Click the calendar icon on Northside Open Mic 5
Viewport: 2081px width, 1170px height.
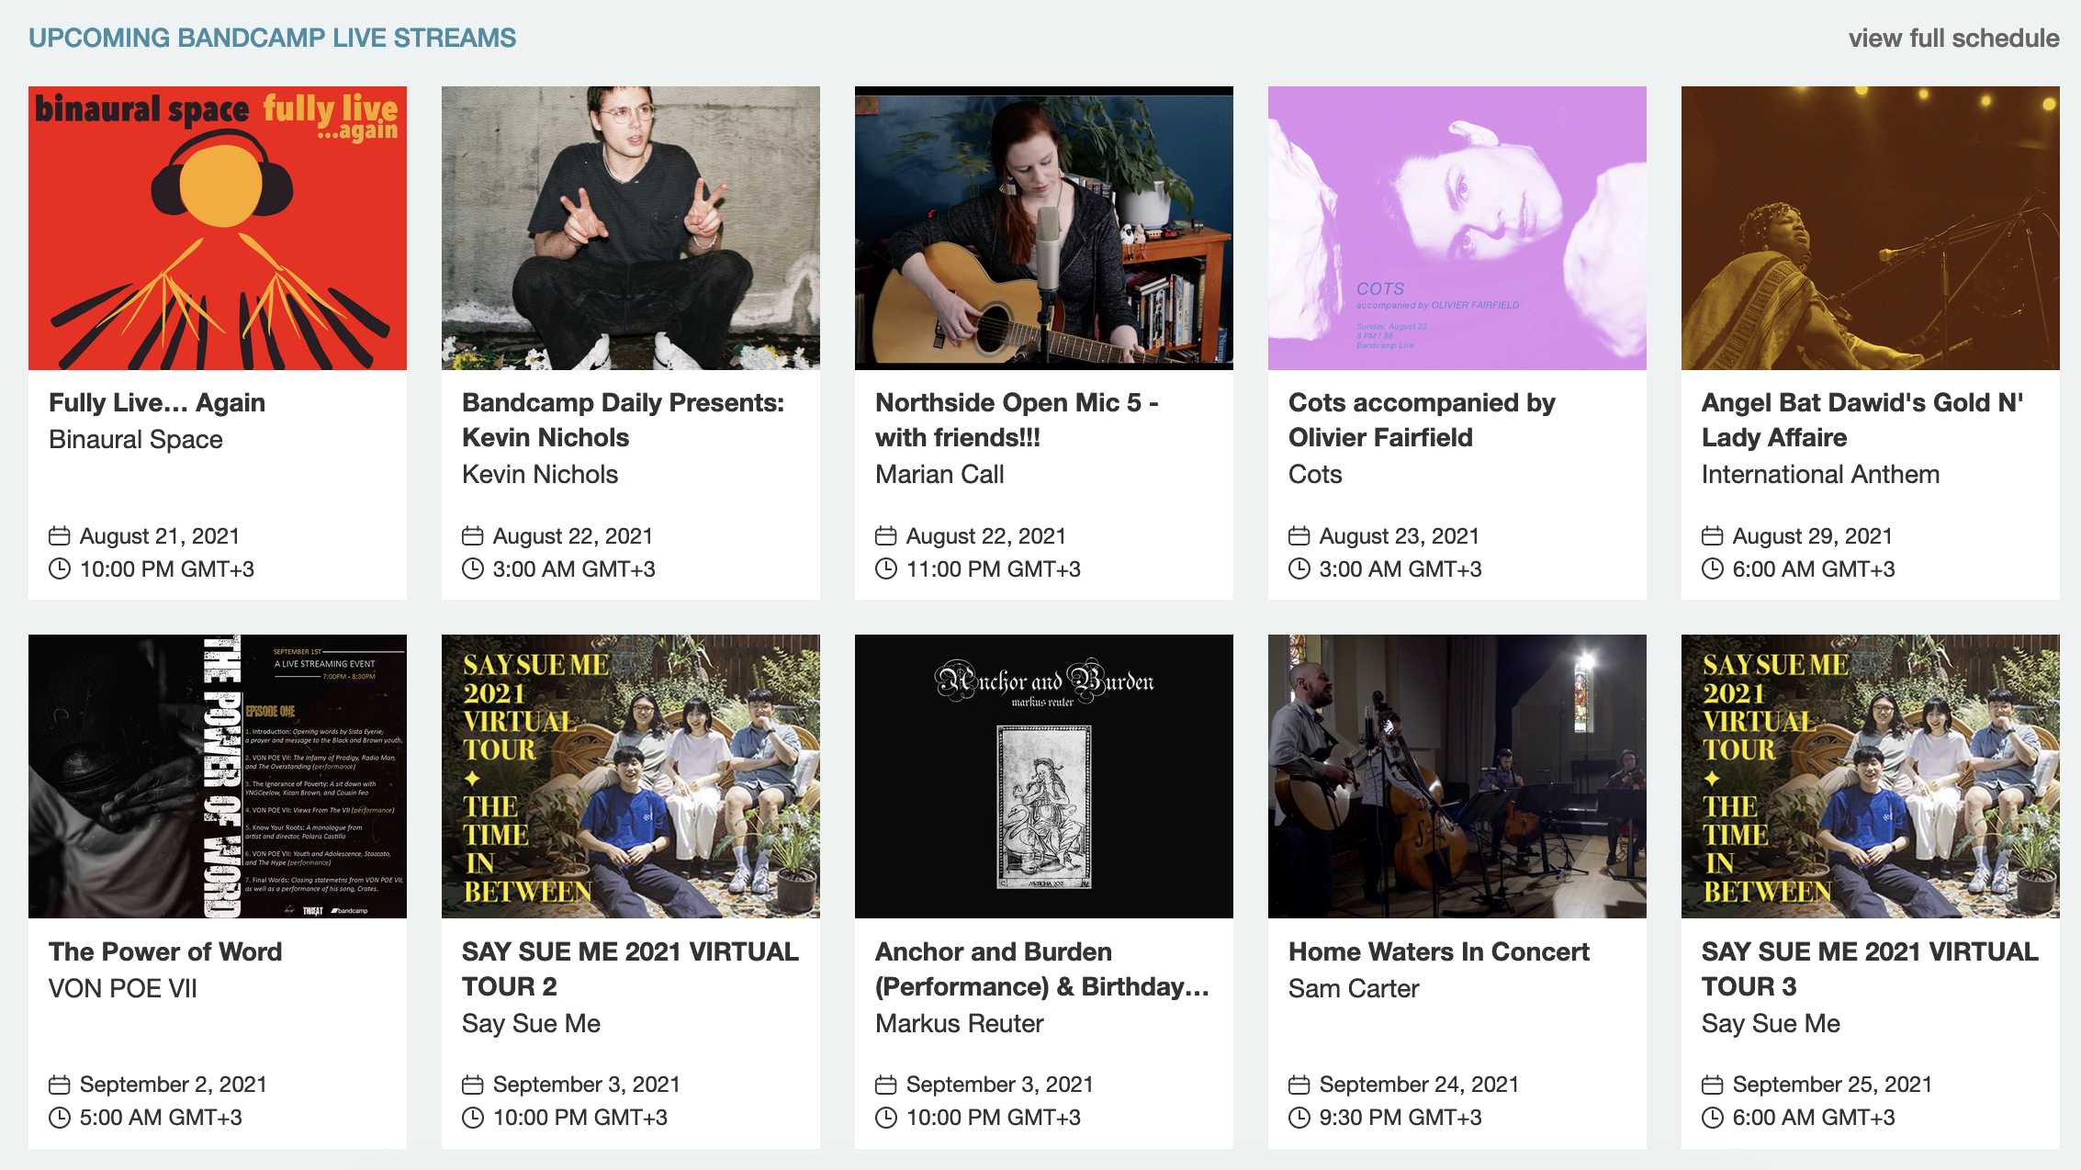[x=887, y=535]
